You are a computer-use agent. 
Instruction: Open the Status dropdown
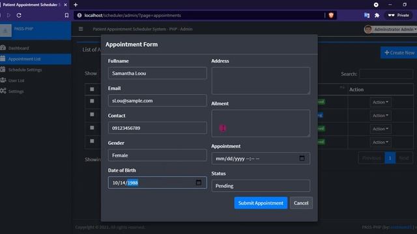click(261, 186)
